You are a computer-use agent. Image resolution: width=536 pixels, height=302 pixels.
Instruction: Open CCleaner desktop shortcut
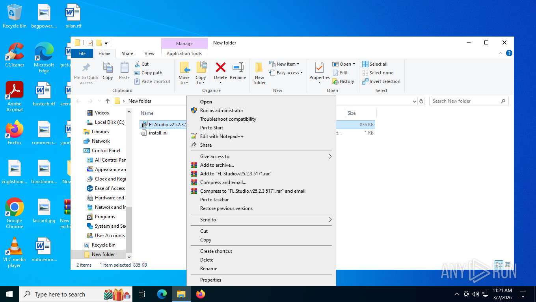15,55
